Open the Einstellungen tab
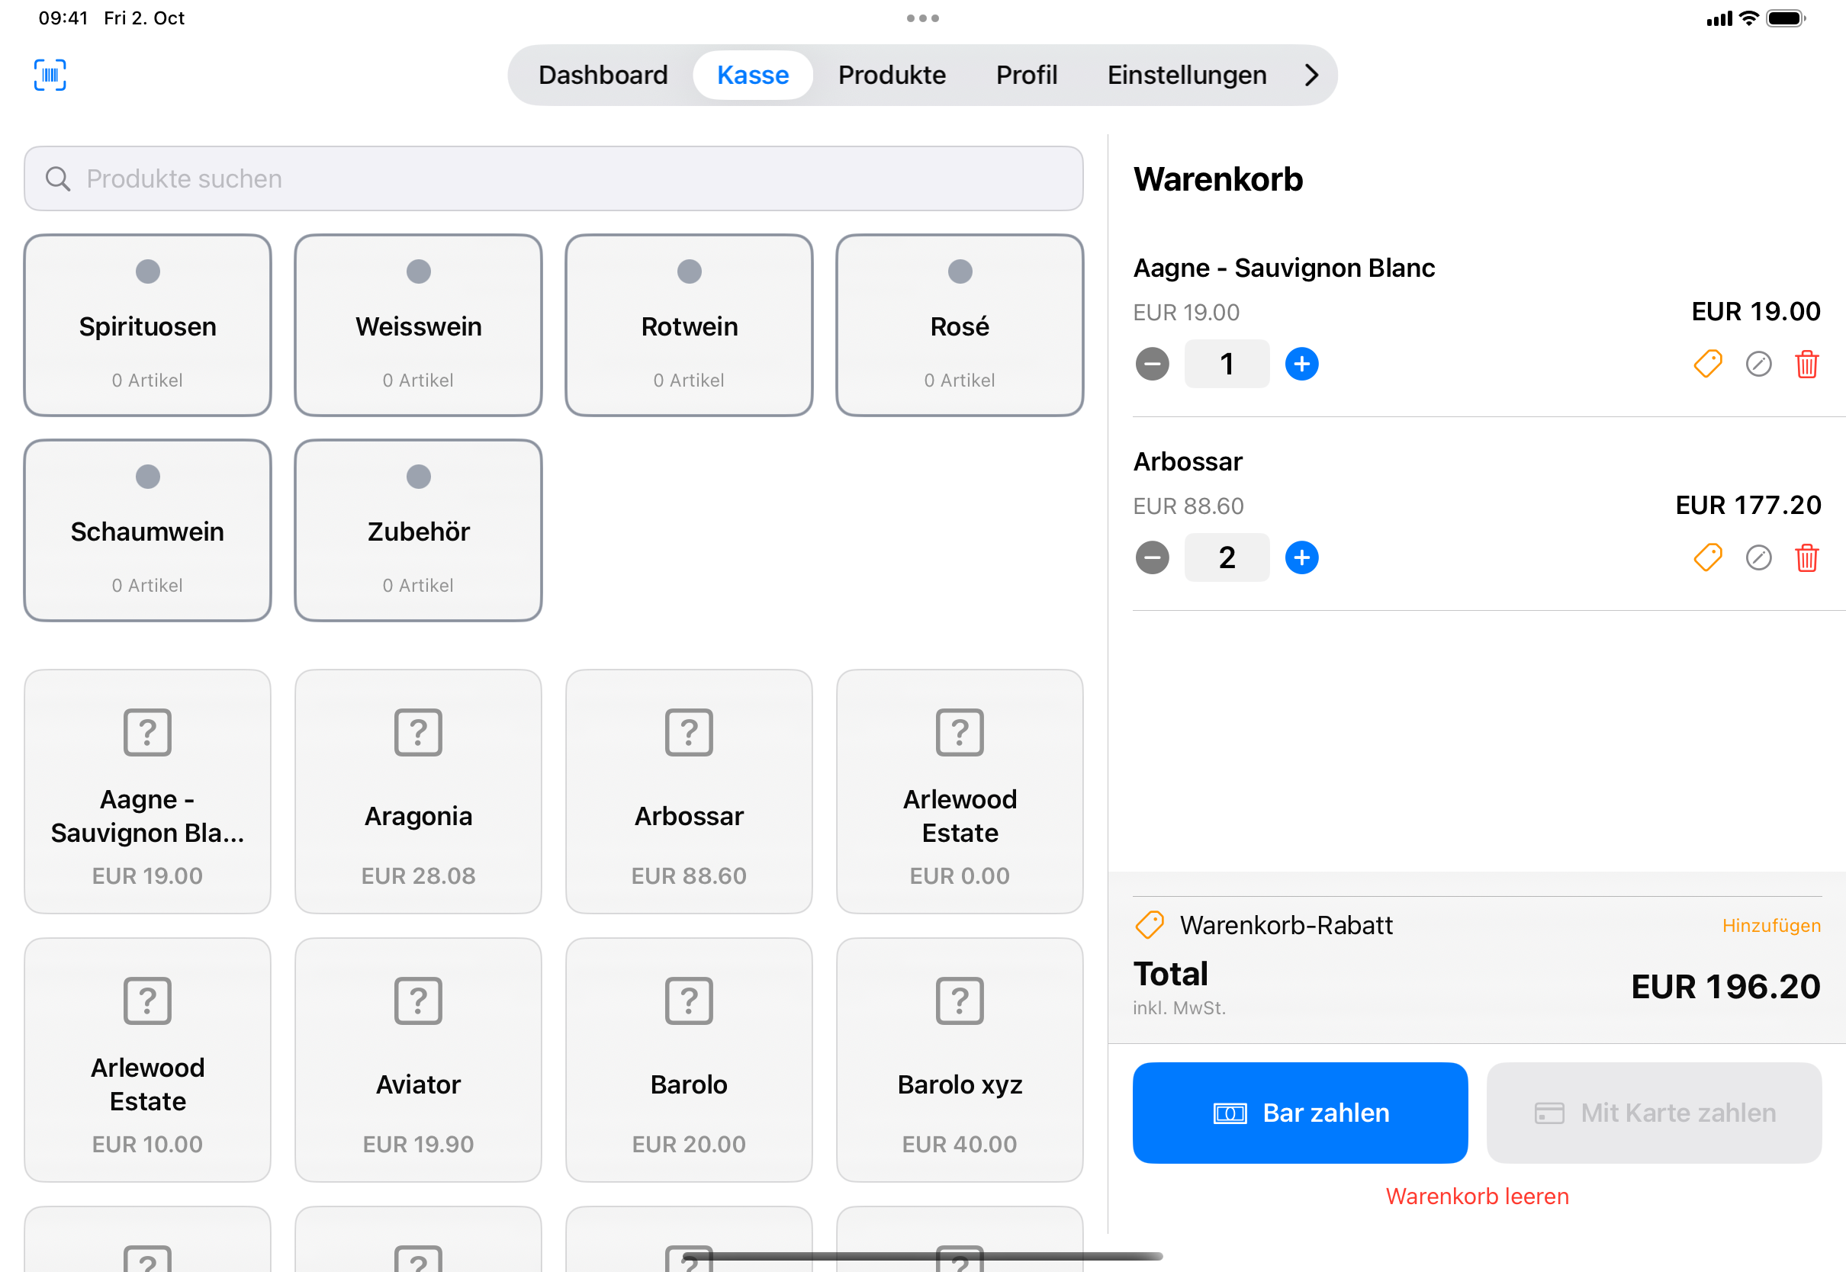This screenshot has height=1272, width=1846. point(1186,75)
